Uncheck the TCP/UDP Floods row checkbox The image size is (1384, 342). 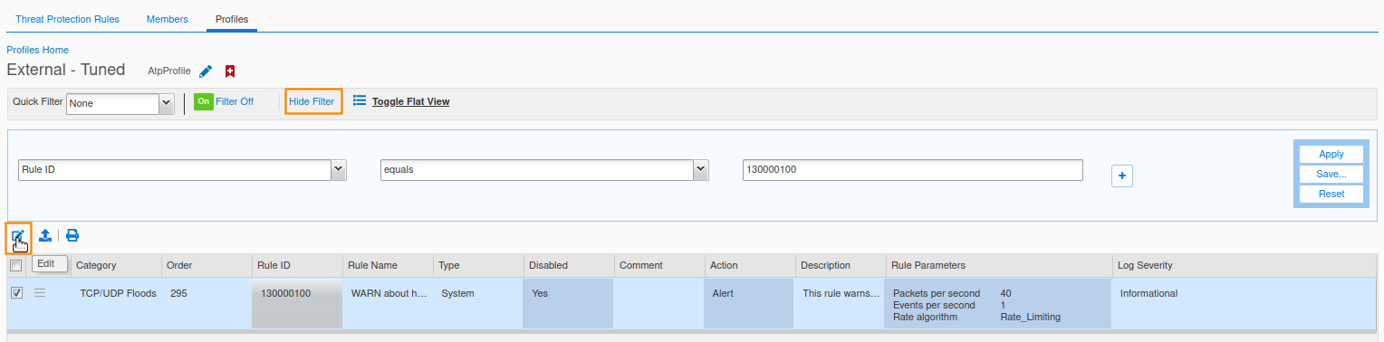coord(16,293)
